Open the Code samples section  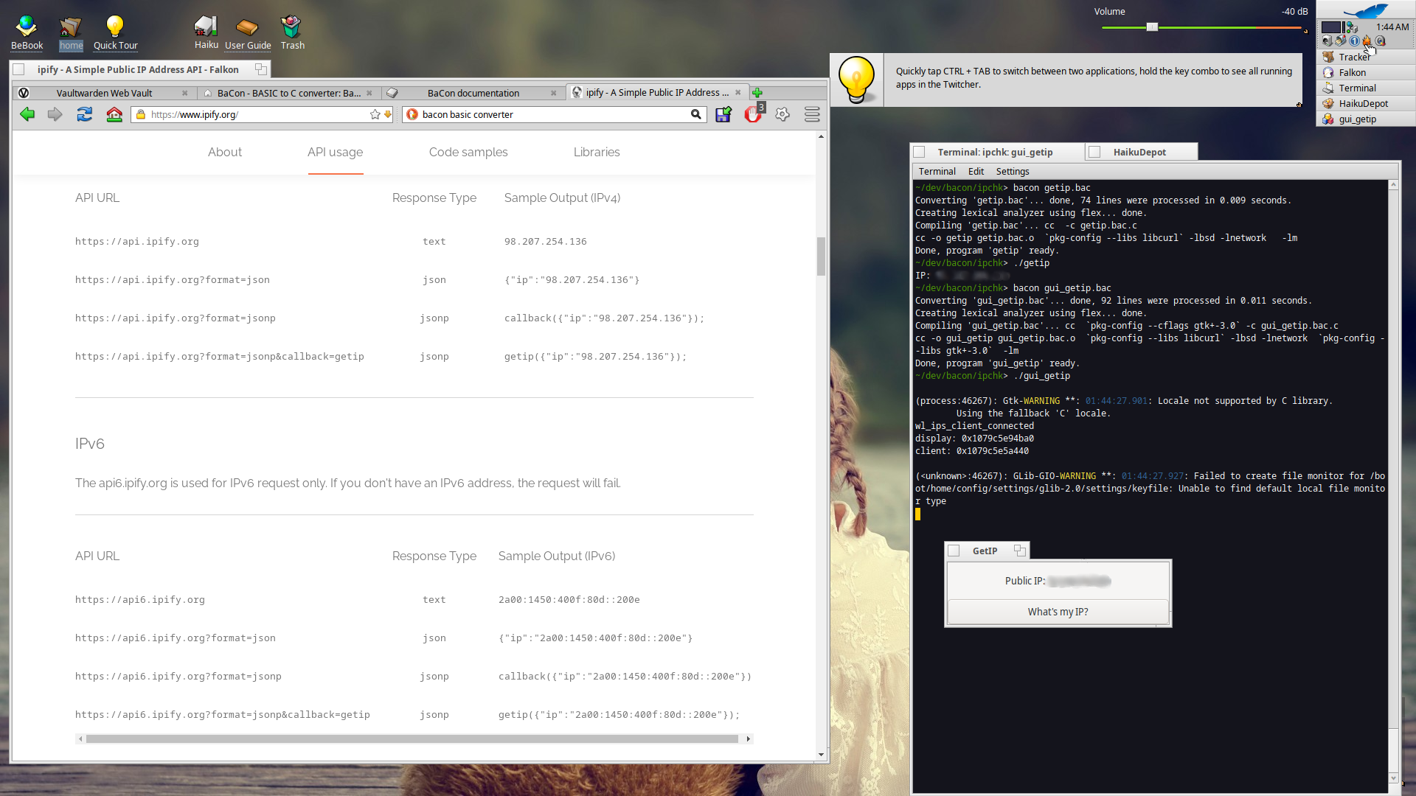click(468, 152)
